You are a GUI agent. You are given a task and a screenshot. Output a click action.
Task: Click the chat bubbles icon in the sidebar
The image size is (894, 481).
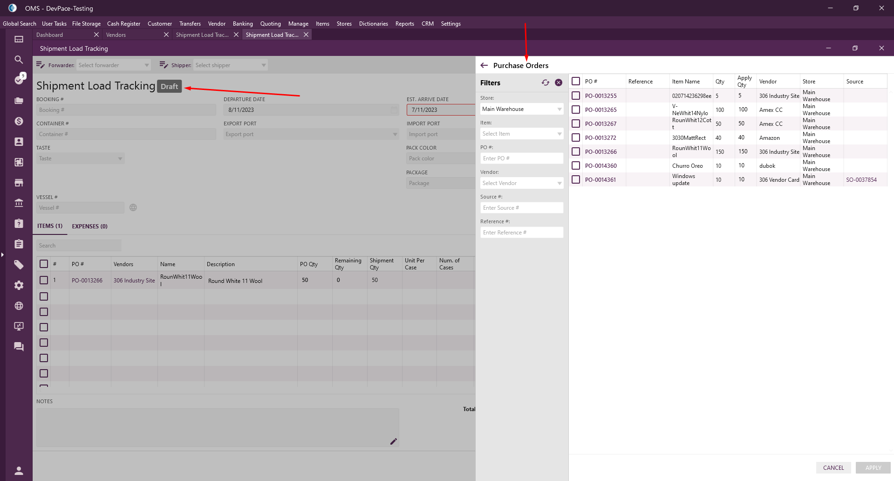click(19, 346)
